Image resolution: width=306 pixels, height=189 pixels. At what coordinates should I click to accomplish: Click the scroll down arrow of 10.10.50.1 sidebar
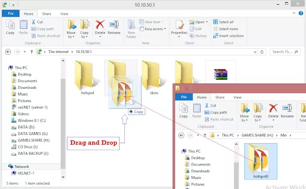click(x=63, y=177)
